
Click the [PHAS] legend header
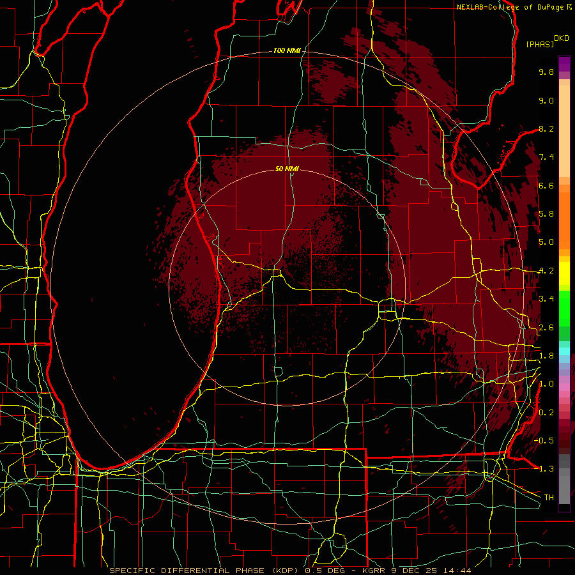click(x=540, y=44)
